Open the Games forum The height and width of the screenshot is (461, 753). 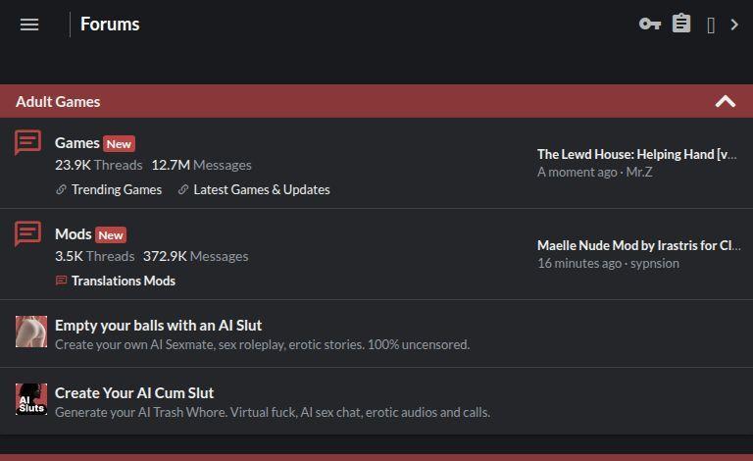(76, 142)
